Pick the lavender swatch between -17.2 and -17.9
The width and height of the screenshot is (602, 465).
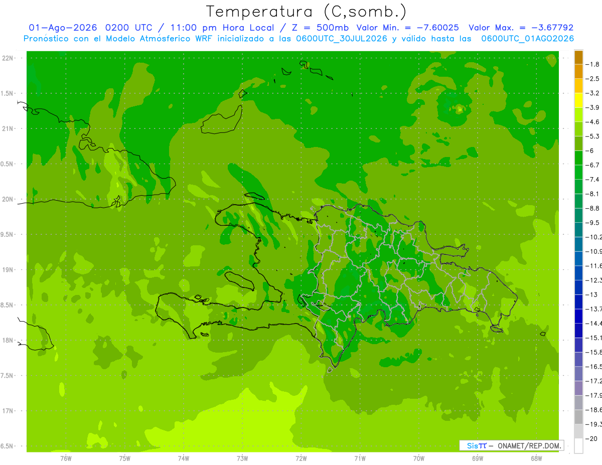click(x=578, y=388)
